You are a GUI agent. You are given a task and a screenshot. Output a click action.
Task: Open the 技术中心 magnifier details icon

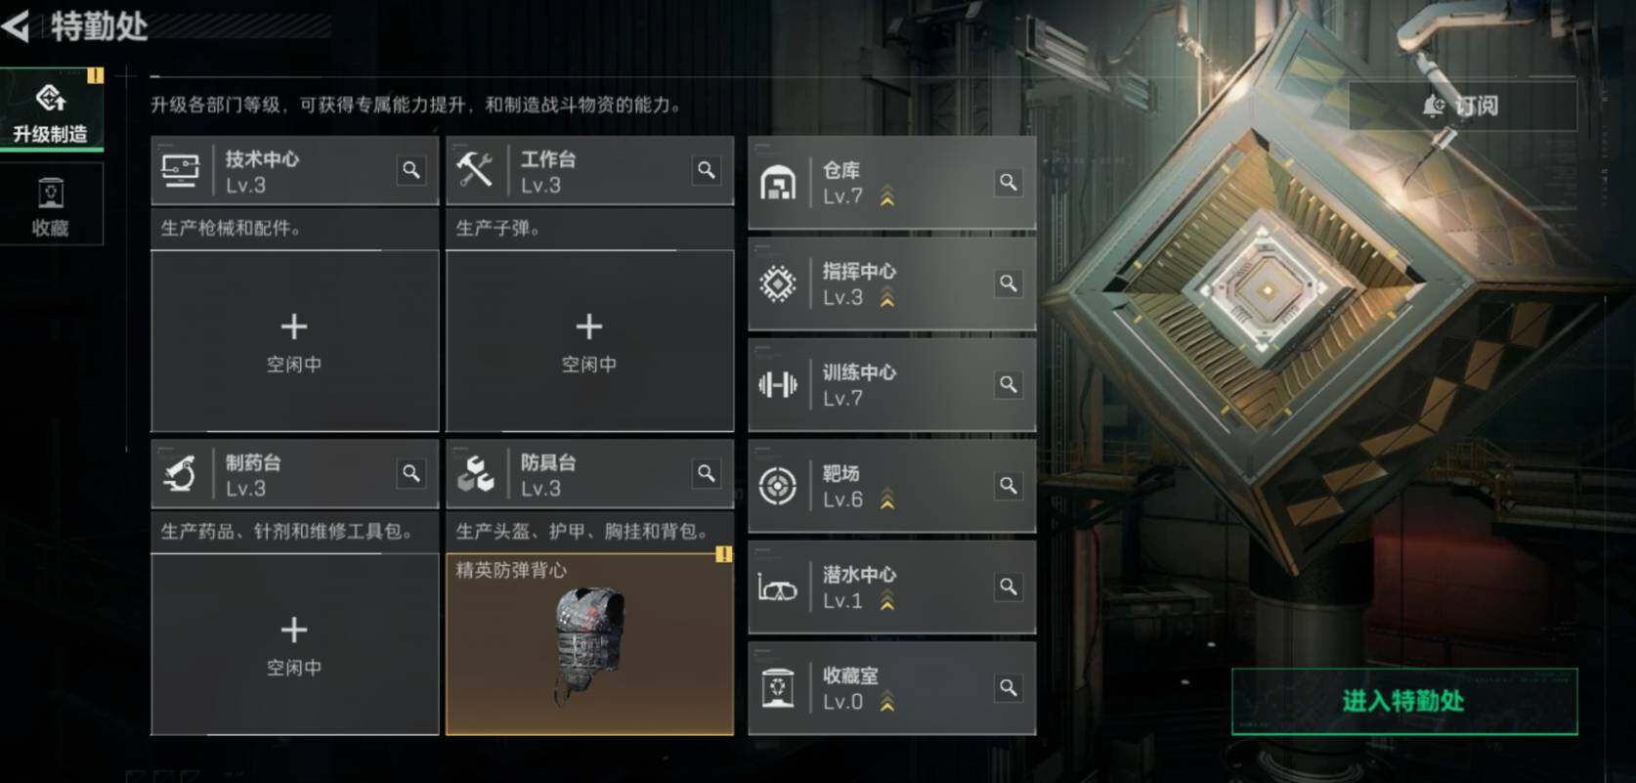tap(411, 170)
